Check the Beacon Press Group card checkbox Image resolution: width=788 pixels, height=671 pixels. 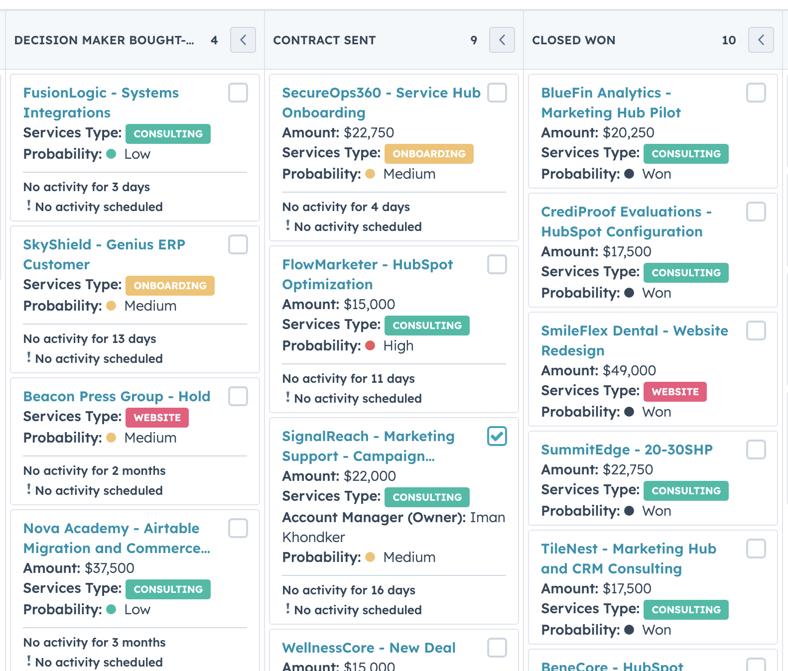click(238, 396)
